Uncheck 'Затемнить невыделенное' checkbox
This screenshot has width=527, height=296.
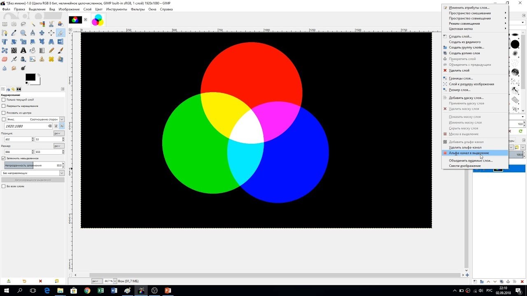click(x=4, y=158)
